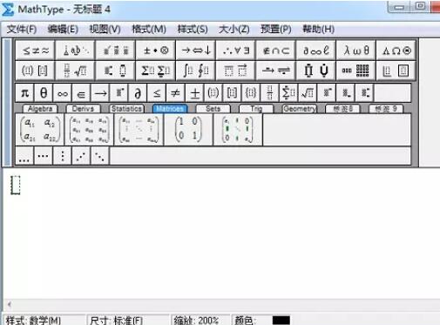Image resolution: width=440 pixels, height=325 pixels.
Task: Open the uppercase Greek letters palette
Action: click(x=396, y=51)
